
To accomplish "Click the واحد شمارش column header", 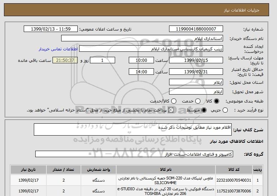I will (99, 169).
